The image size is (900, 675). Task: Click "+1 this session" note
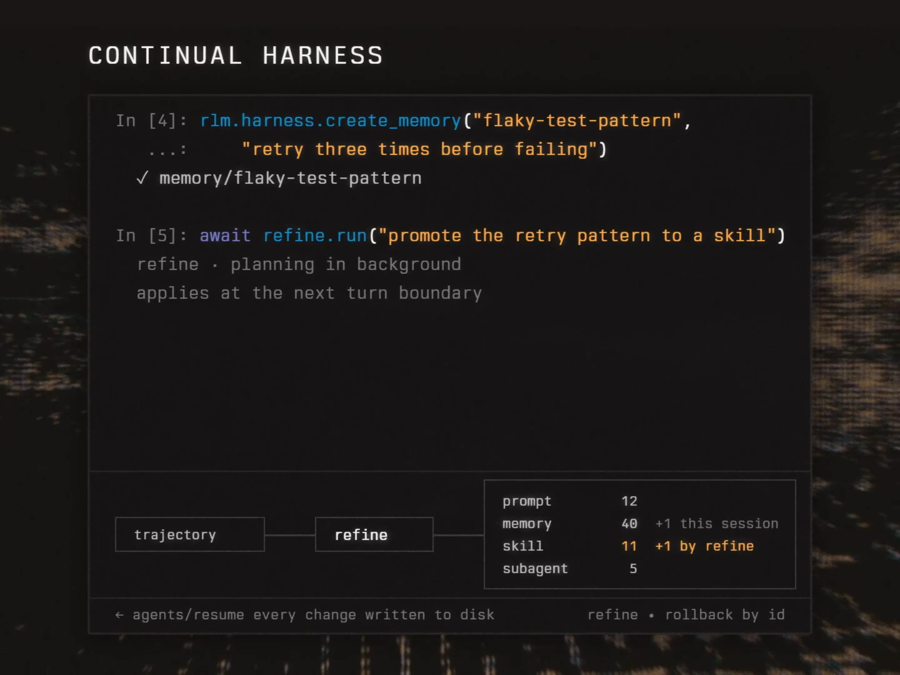717,524
